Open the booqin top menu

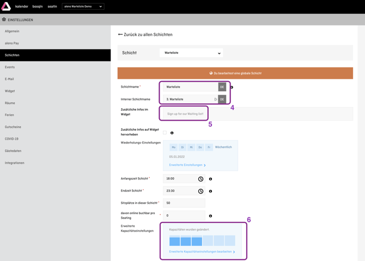click(x=38, y=7)
